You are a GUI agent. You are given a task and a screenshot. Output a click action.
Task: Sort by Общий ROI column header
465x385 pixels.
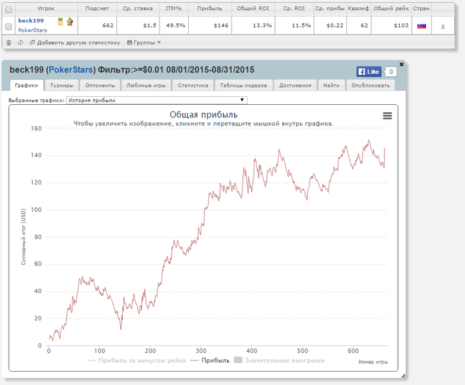[253, 9]
